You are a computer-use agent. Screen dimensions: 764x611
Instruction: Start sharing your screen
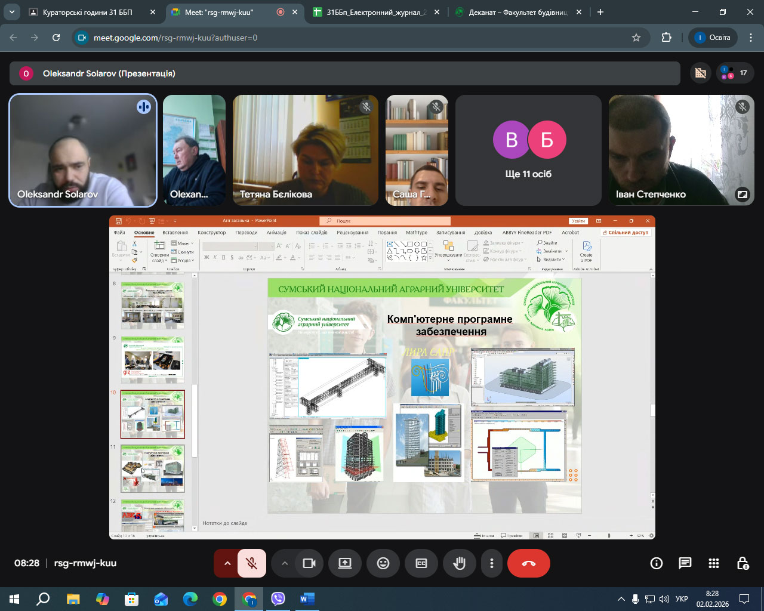click(345, 563)
